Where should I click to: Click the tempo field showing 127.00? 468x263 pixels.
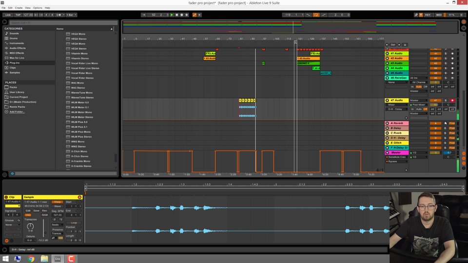(x=28, y=15)
